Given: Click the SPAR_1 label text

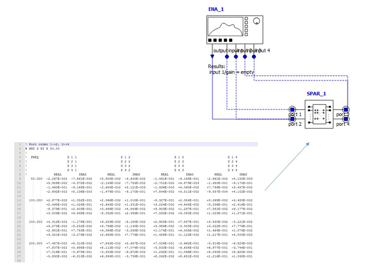Looking at the screenshot, I should coord(316,95).
